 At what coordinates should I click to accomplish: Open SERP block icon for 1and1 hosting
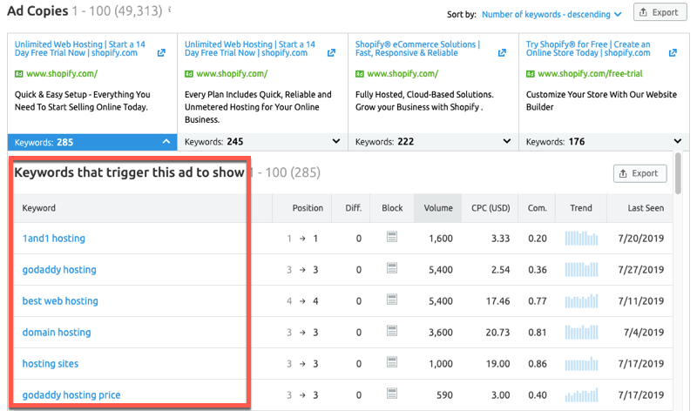tap(392, 238)
